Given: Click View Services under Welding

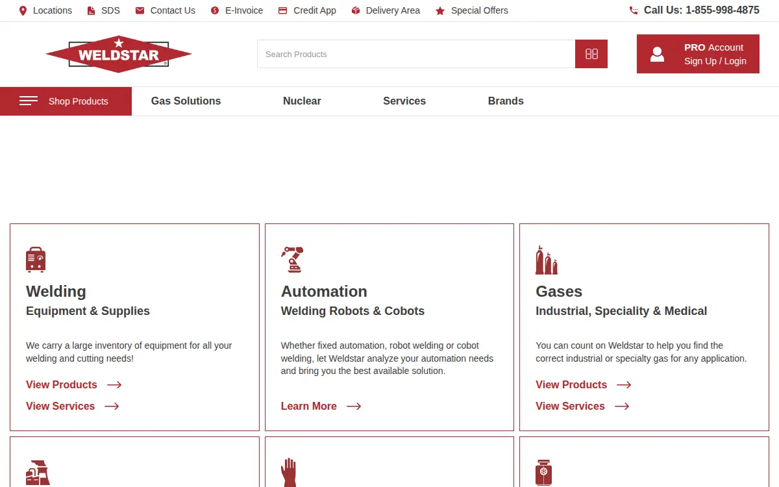Looking at the screenshot, I should pyautogui.click(x=60, y=406).
